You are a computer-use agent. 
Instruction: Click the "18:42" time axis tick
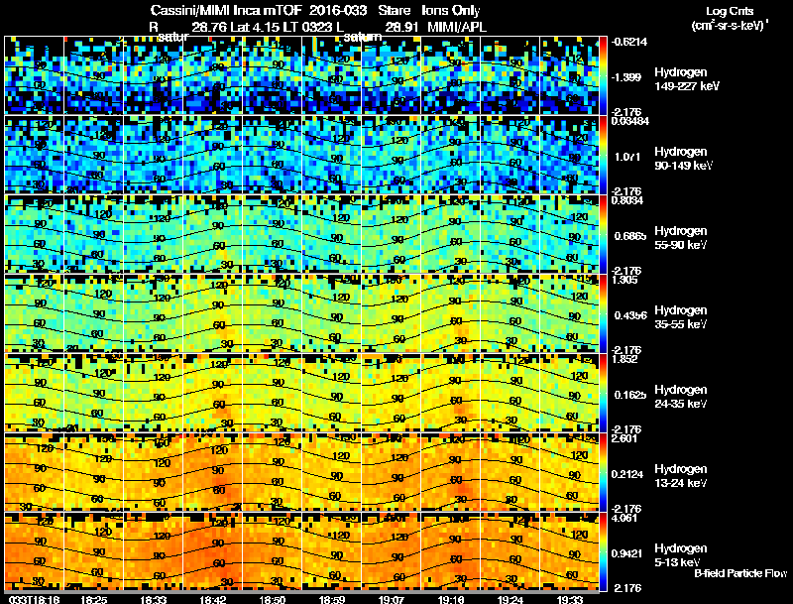[213, 599]
